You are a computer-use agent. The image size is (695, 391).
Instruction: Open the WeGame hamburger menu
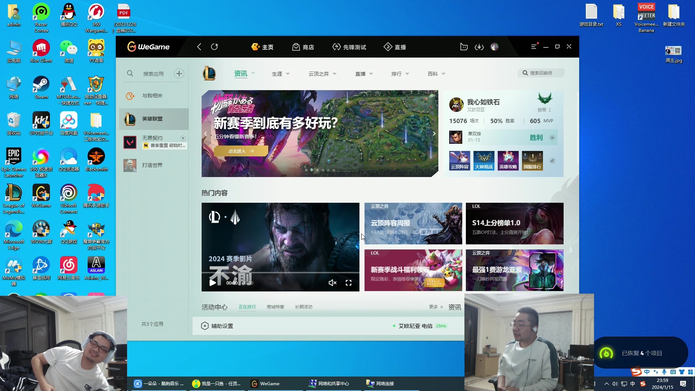534,47
